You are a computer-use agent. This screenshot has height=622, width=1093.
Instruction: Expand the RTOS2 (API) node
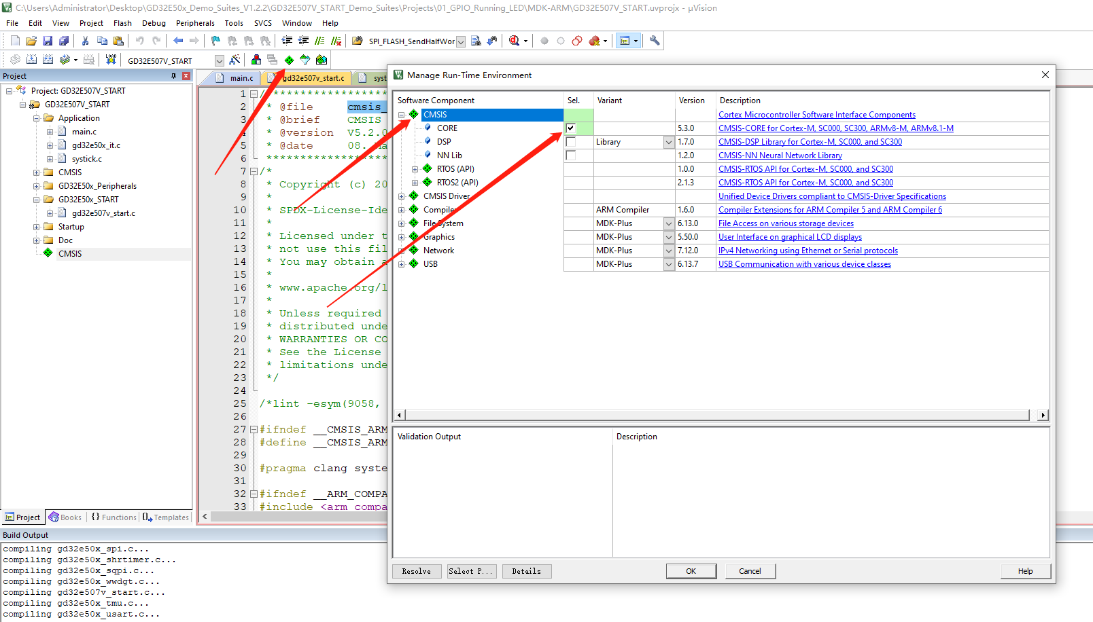(415, 183)
